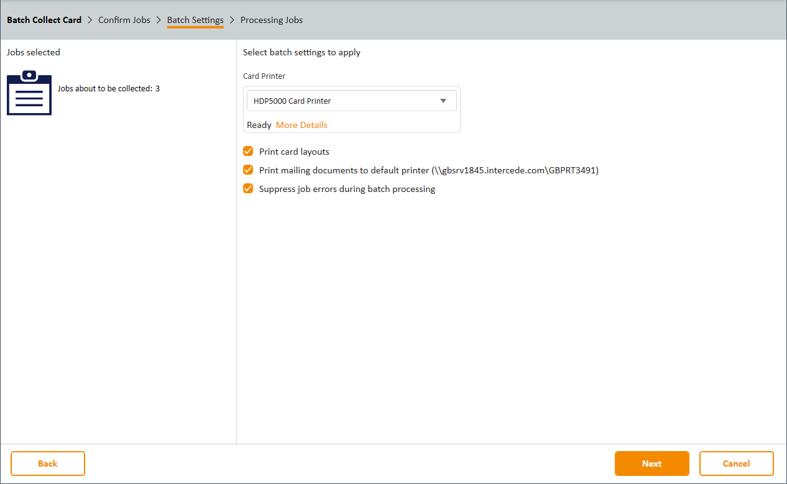Toggle Print mailing documents to default printer
The height and width of the screenshot is (484, 787).
point(248,170)
